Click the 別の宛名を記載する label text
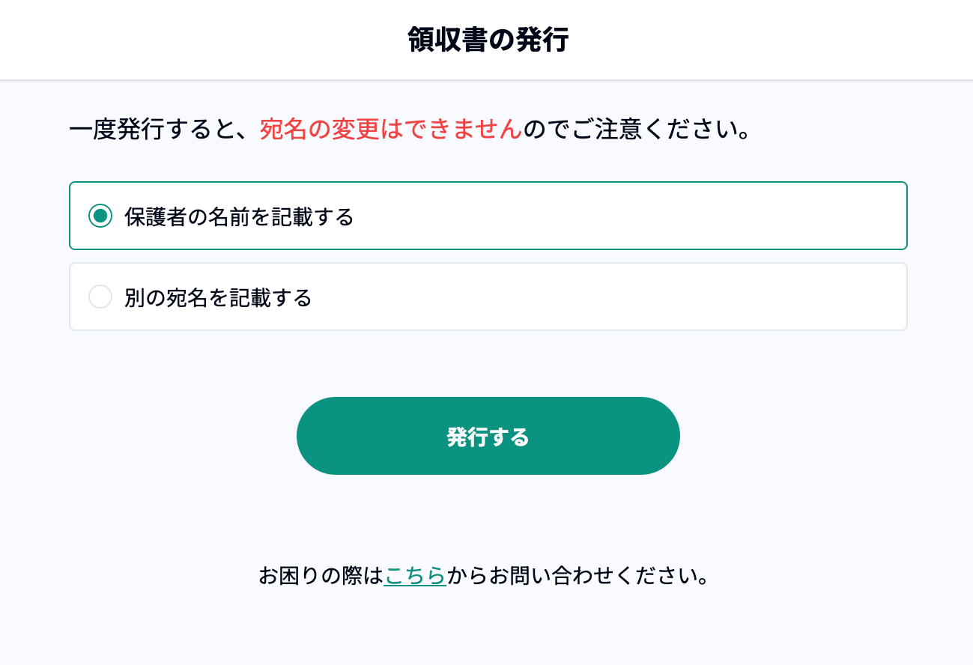This screenshot has height=665, width=973. (218, 298)
